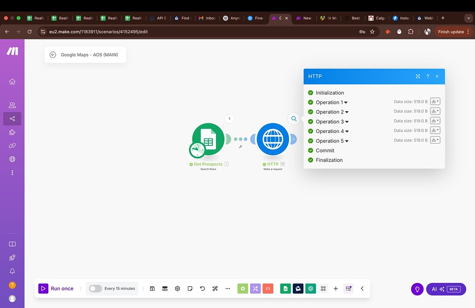Image resolution: width=475 pixels, height=308 pixels.
Task: Open Templates via the puzzle icon
Action: click(x=13, y=132)
